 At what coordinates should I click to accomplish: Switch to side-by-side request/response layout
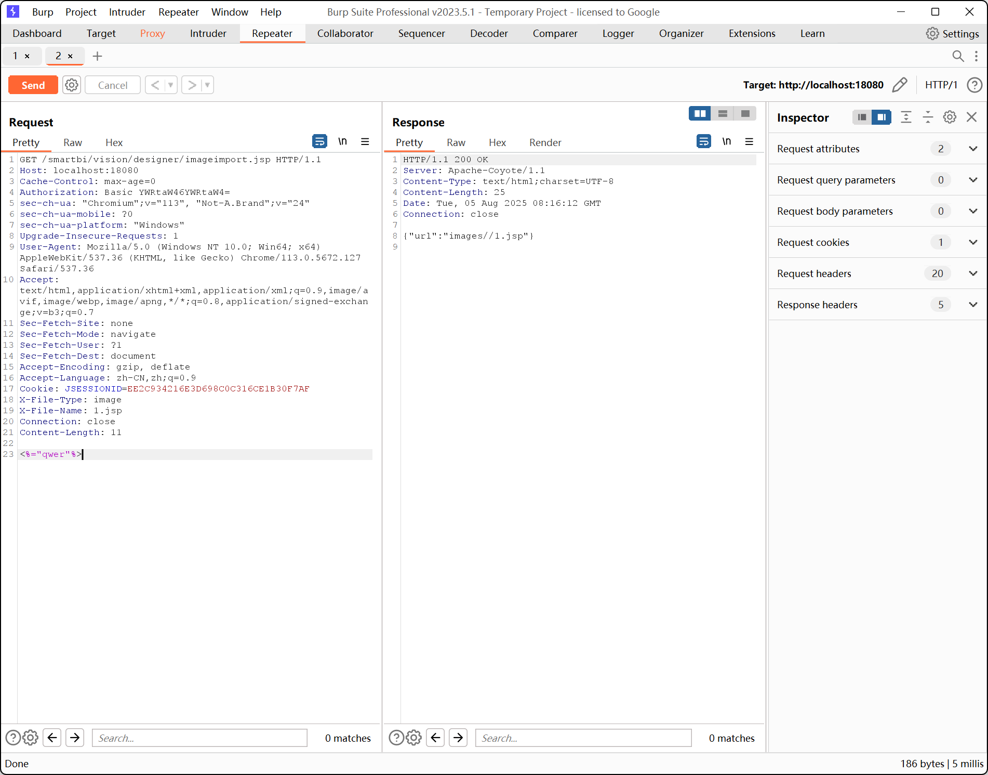[x=700, y=113]
